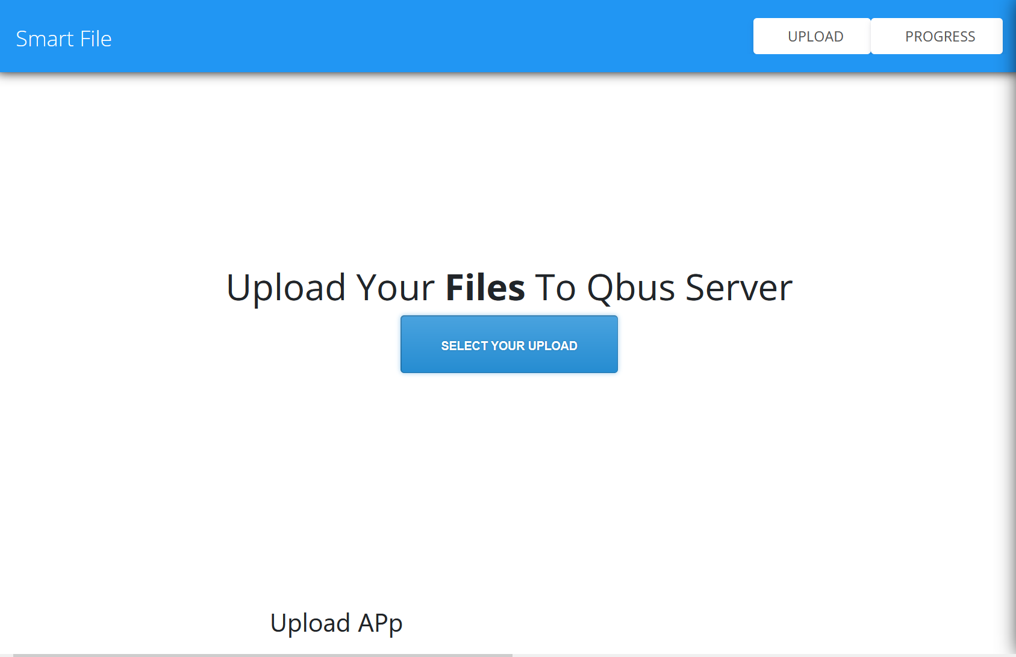This screenshot has height=657, width=1016.
Task: Click the word 'To' in the main heading
Action: pos(555,288)
